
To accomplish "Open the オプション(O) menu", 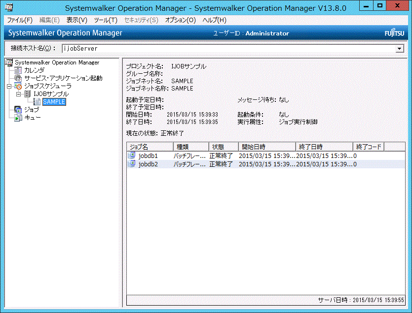I will click(x=180, y=20).
